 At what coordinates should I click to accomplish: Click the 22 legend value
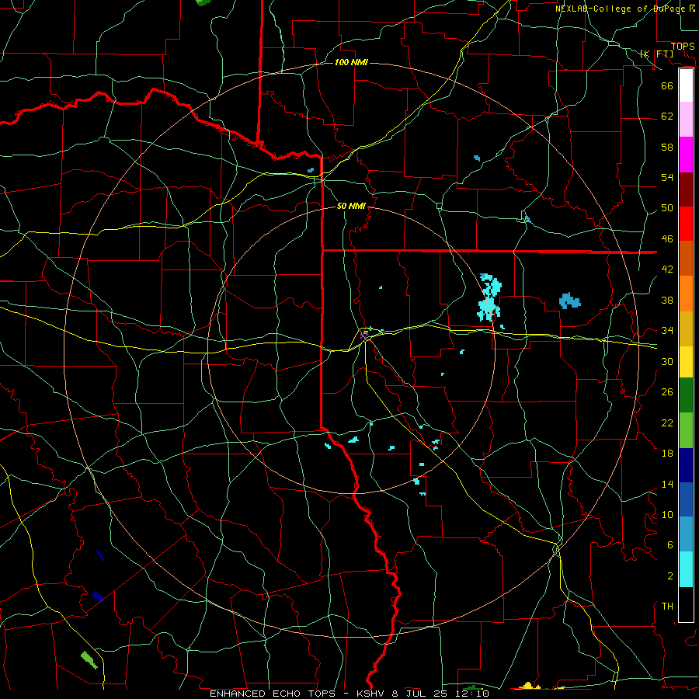click(x=667, y=423)
